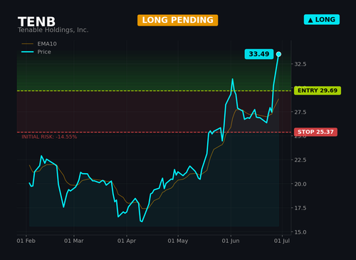Click the 01 May x-axis label
The width and height of the screenshot is (356, 260).
178,241
